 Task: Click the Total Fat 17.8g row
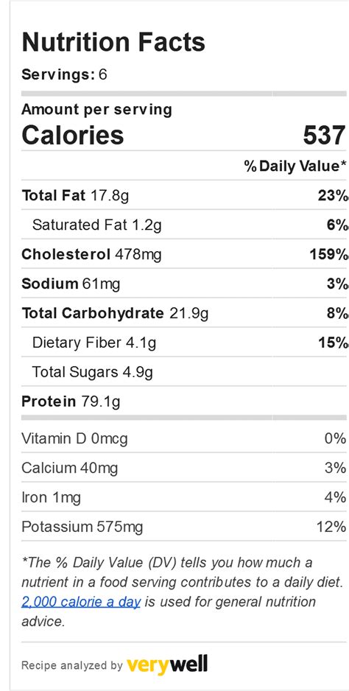pos(184,195)
